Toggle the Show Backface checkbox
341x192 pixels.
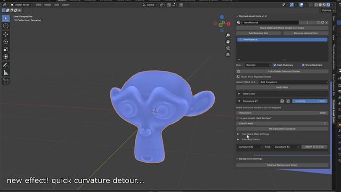(x=303, y=65)
